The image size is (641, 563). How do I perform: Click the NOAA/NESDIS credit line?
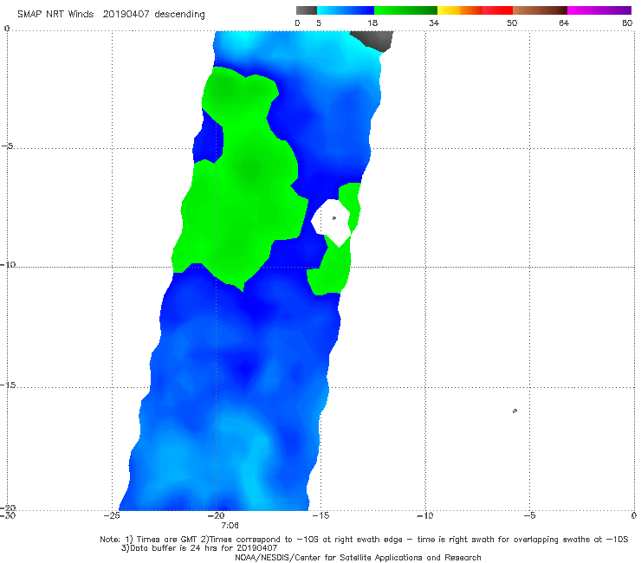pos(358,558)
